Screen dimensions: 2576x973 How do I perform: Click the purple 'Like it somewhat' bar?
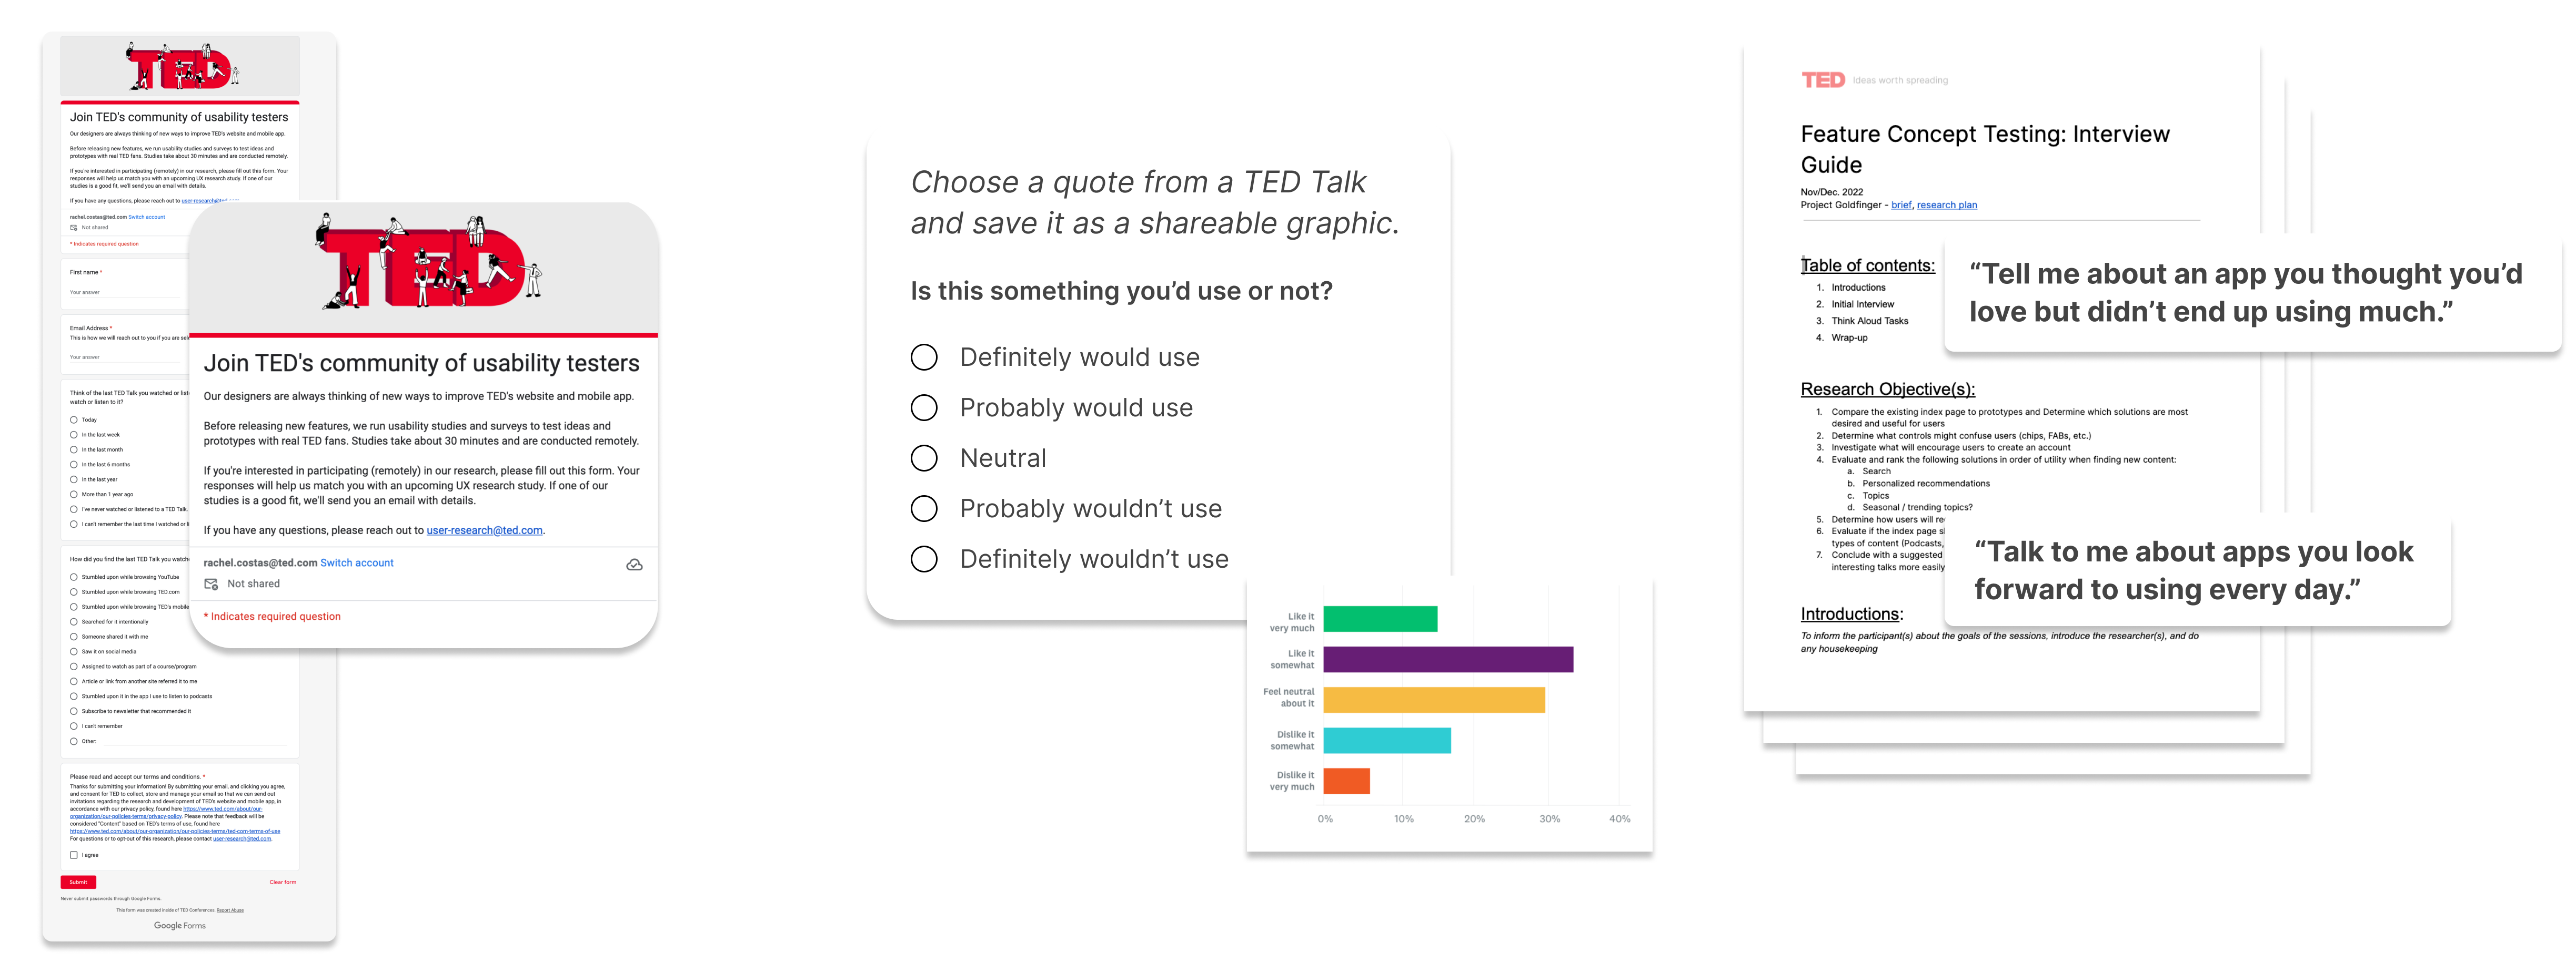pos(1447,659)
